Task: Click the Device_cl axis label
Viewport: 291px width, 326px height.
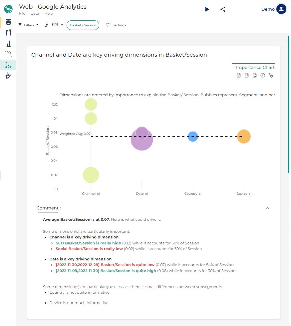Action: (244, 193)
